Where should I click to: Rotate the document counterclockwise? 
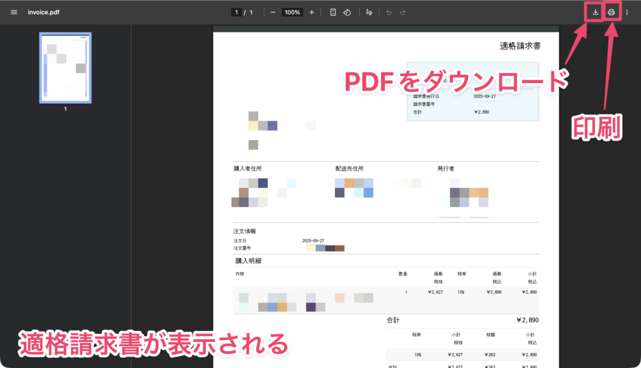point(347,12)
